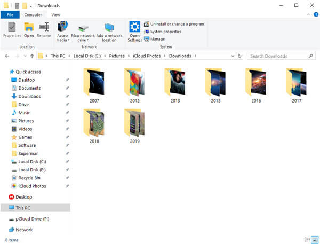
Task: Select the 2015 folder
Action: click(x=215, y=86)
